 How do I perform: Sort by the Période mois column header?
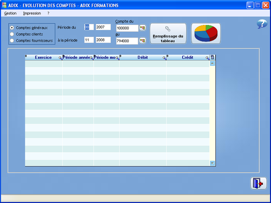tap(105, 57)
